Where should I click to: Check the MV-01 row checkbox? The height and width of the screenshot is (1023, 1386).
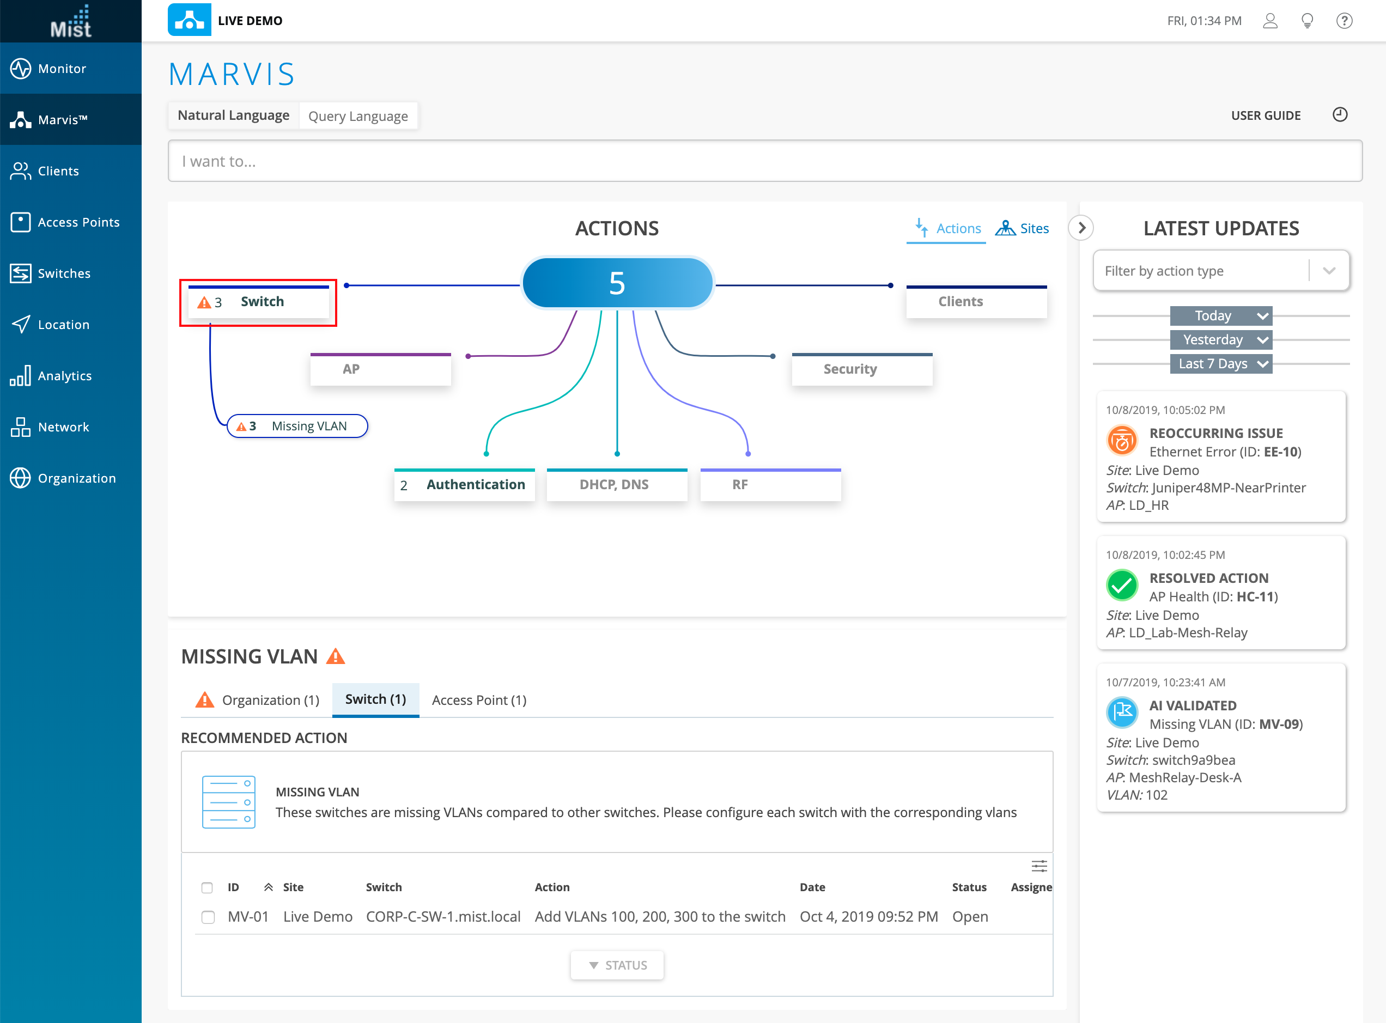(x=208, y=917)
